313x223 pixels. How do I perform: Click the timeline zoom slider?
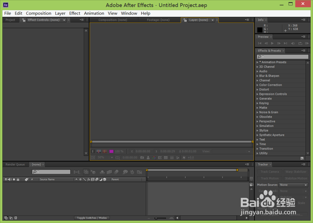(160, 218)
